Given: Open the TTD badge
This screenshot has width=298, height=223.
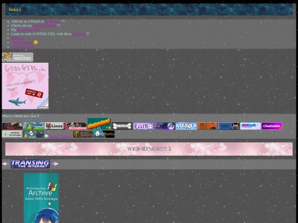Looking at the screenshot, I should click(186, 126).
